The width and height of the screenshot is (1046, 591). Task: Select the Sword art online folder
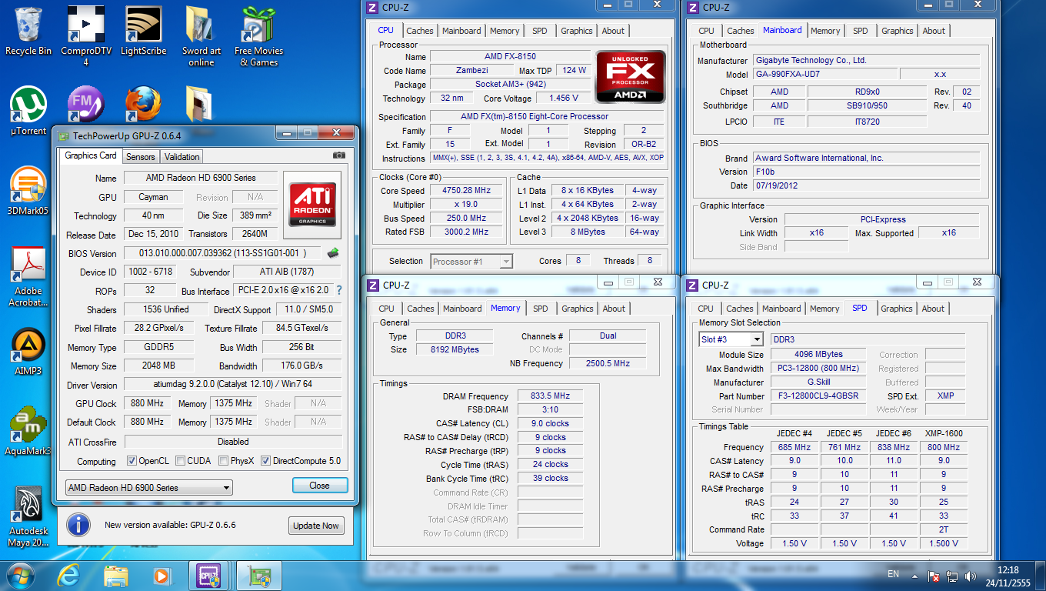point(201,35)
